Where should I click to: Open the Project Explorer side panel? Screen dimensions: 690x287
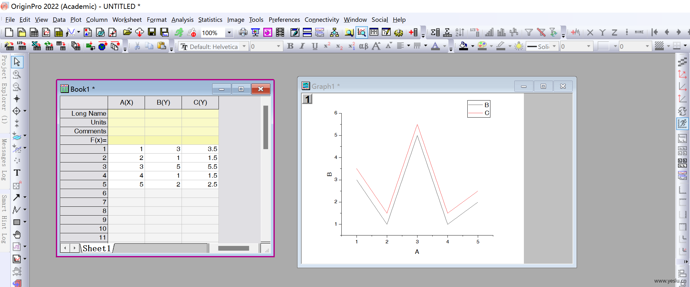(x=4, y=89)
